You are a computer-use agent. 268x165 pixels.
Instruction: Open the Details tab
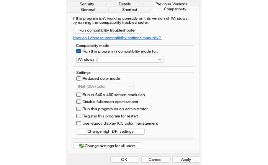click(x=124, y=4)
